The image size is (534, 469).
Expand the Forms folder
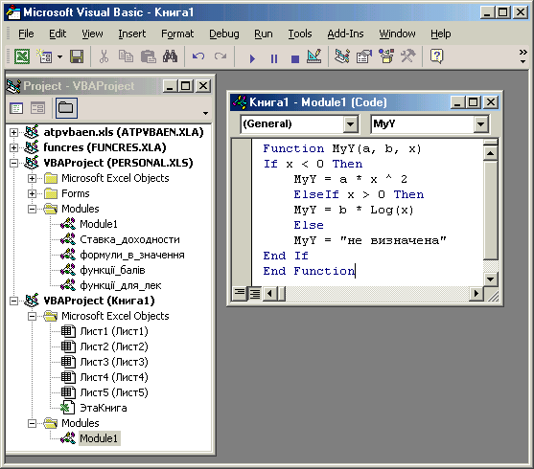32,193
